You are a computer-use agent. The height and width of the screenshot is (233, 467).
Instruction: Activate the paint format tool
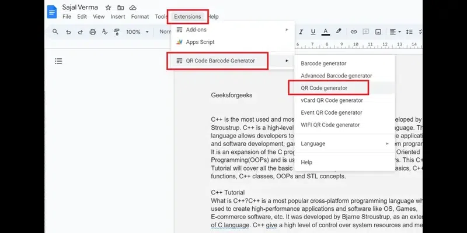(117, 31)
